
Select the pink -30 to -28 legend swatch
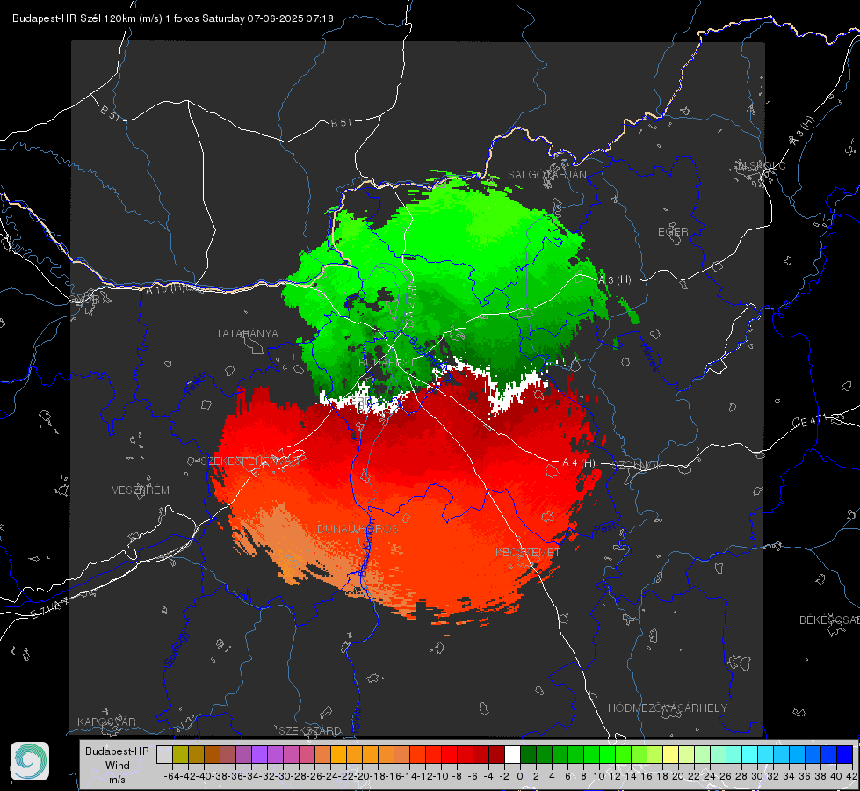pyautogui.click(x=291, y=754)
